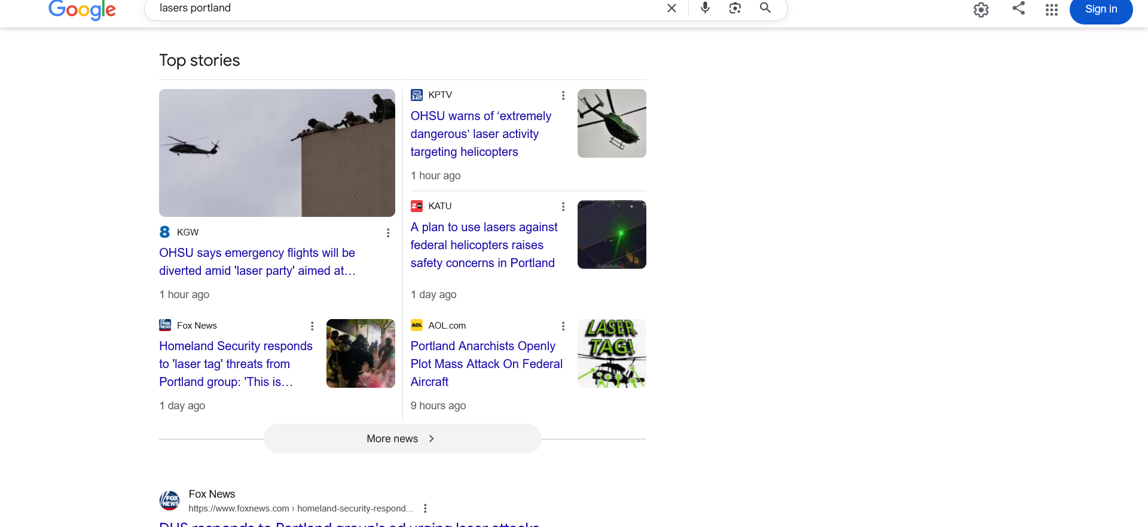Open more options for KATU story

[563, 207]
